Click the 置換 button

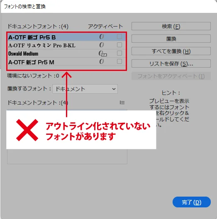point(171,39)
